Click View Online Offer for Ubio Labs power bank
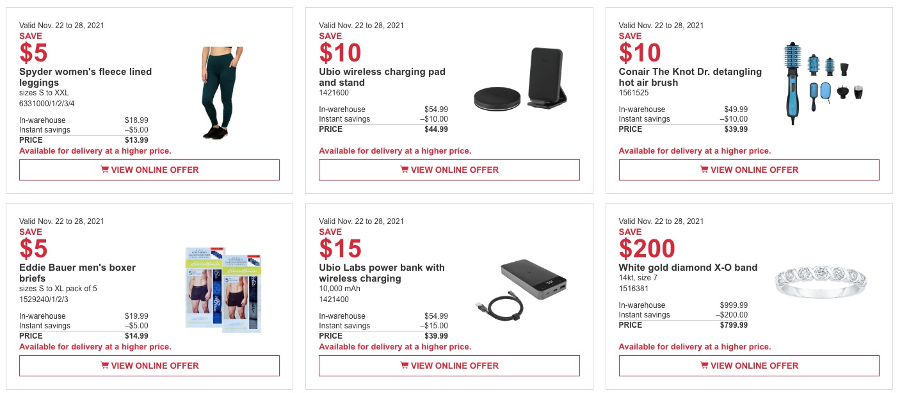Image resolution: width=902 pixels, height=393 pixels. tap(449, 365)
